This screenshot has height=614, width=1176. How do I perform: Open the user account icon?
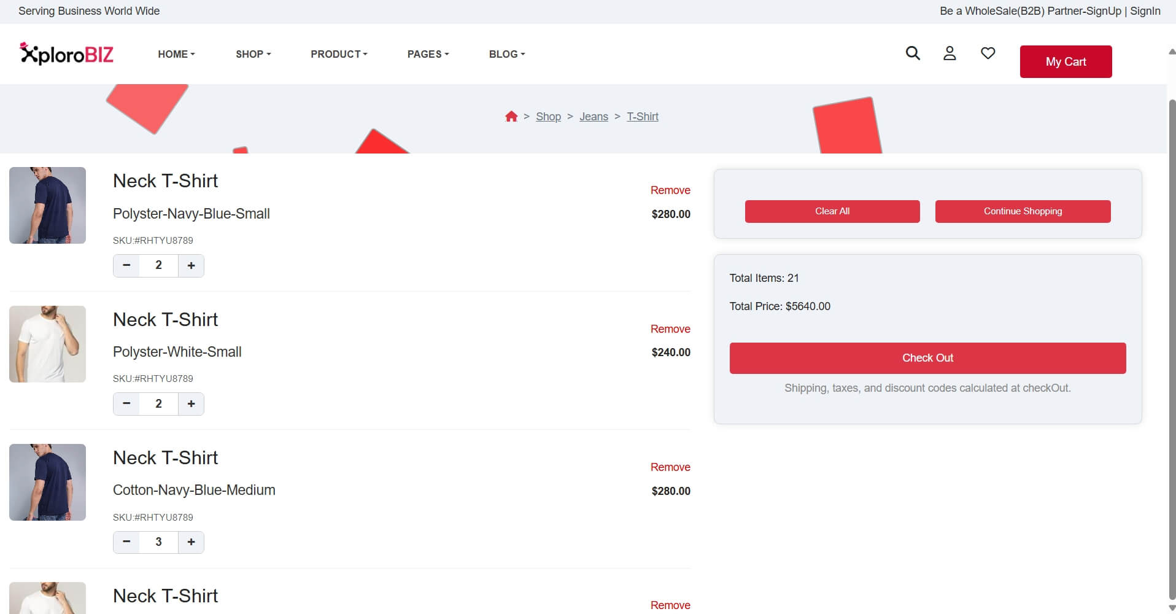[x=950, y=53]
